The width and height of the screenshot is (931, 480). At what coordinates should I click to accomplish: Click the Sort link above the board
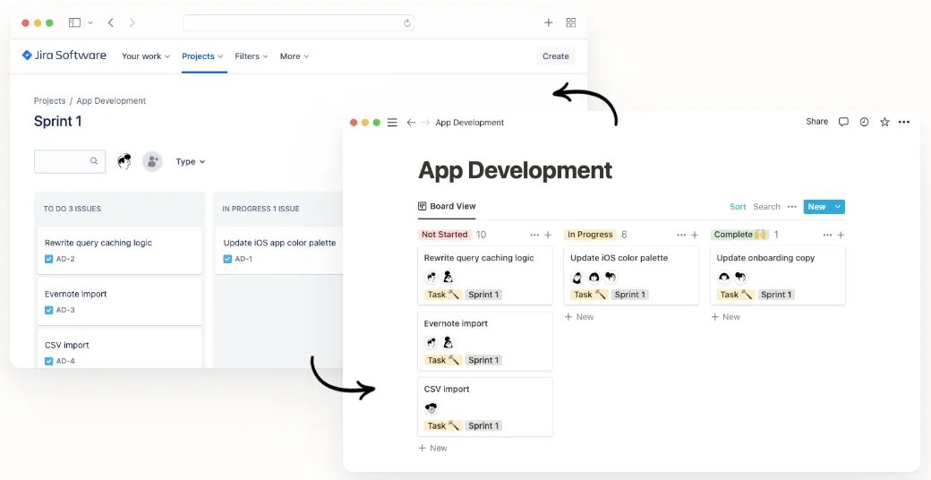738,207
